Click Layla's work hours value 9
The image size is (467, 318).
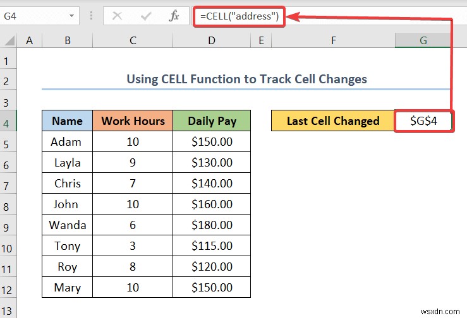coord(133,162)
